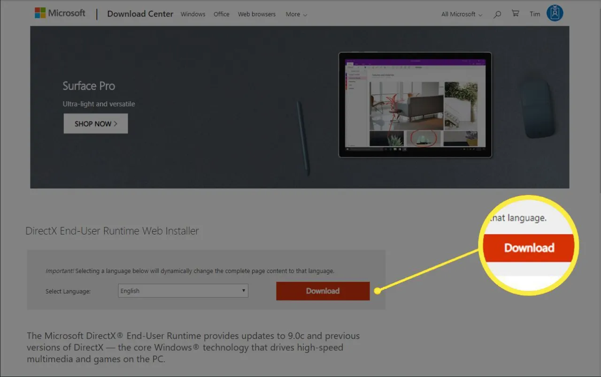
Task: Click the DirectX End-User Runtime heading
Action: pos(112,231)
